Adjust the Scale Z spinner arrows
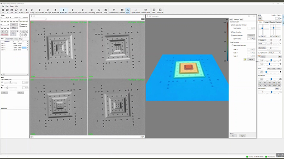Viewport: 284px width, 159px height. click(x=254, y=56)
